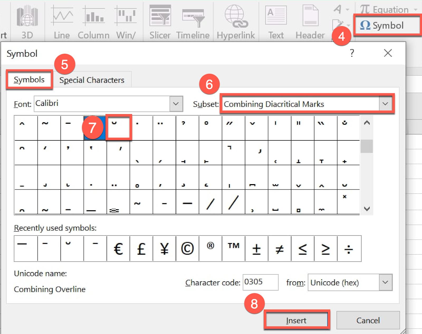Open Header & Footer tool
The height and width of the screenshot is (334, 422).
click(310, 22)
